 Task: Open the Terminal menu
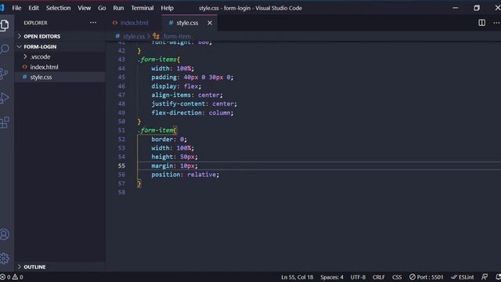pyautogui.click(x=142, y=8)
